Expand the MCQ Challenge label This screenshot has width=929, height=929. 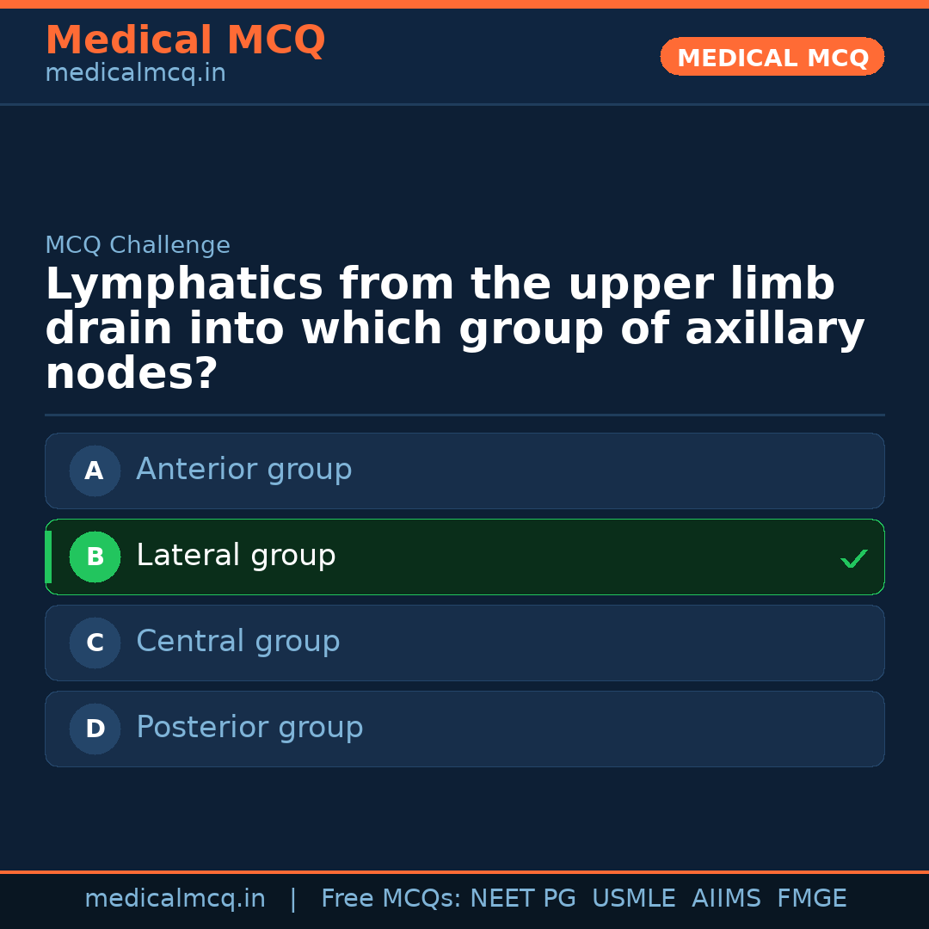point(138,245)
